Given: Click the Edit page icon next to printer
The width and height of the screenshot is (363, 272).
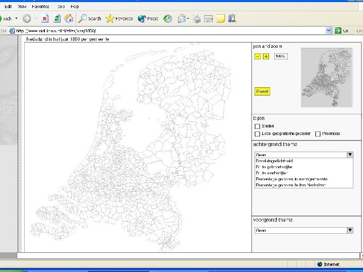Looking at the screenshot, I should 209,19.
